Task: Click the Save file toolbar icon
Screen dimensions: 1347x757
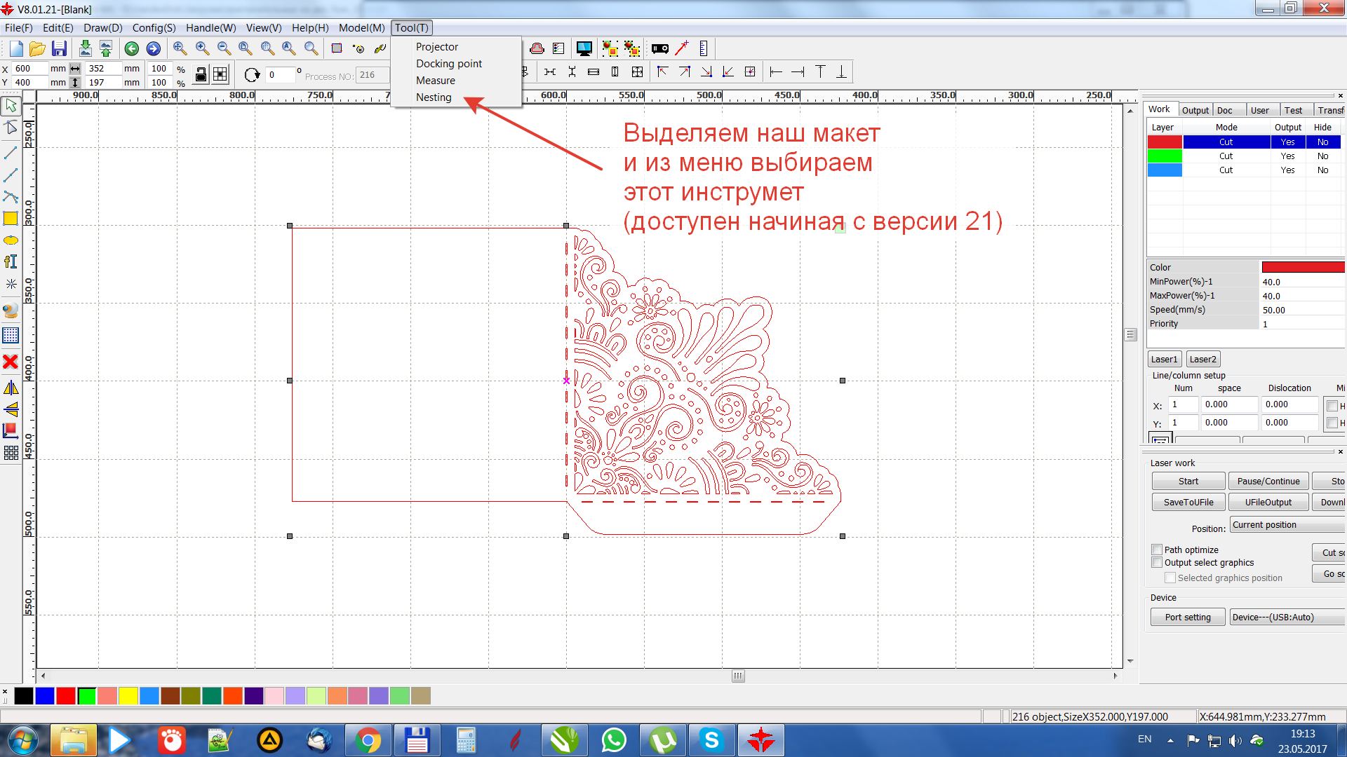Action: [x=59, y=48]
